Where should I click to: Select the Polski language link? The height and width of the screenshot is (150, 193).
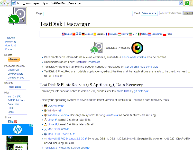(x=169, y=34)
